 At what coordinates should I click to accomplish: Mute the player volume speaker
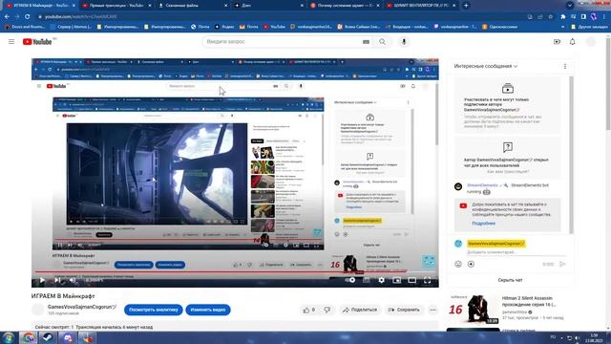(x=73, y=280)
